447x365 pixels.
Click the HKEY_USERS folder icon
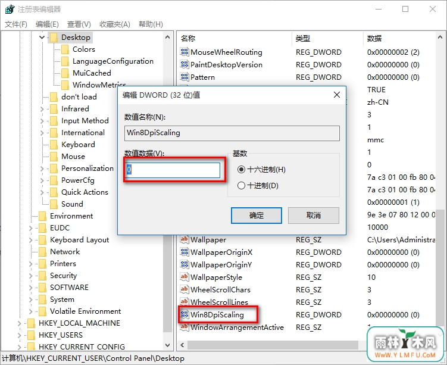(31, 335)
